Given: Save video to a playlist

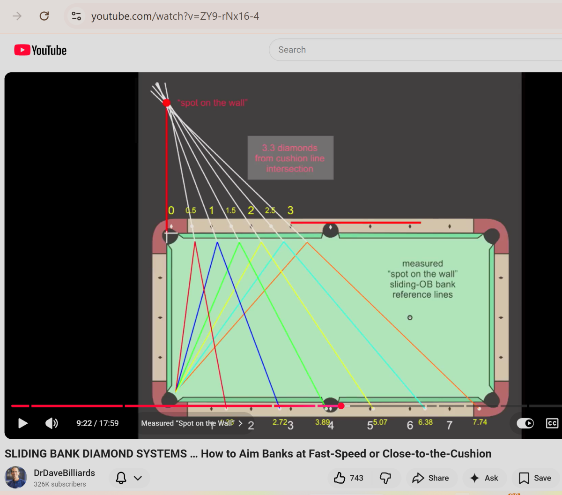Looking at the screenshot, I should tap(535, 478).
